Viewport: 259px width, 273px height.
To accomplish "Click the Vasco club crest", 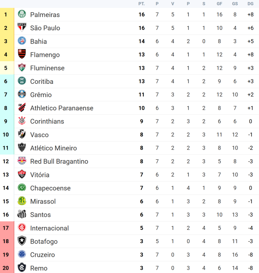I will (x=22, y=135).
